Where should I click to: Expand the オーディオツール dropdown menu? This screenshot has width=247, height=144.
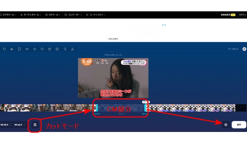coord(31,15)
